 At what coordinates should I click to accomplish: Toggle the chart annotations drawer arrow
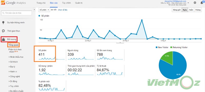pyautogui.click(x=120, y=43)
